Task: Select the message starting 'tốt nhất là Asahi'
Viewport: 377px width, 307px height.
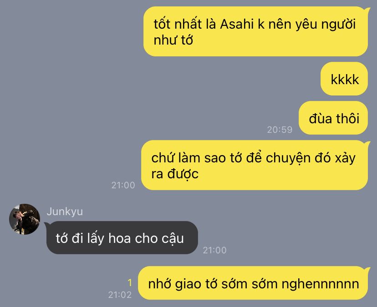Action: 256,31
